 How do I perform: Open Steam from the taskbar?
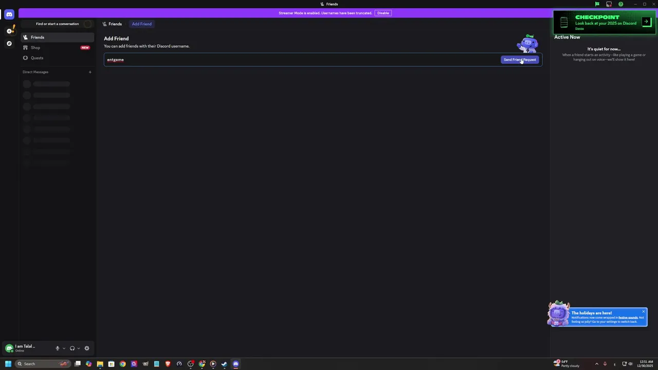coord(224,364)
